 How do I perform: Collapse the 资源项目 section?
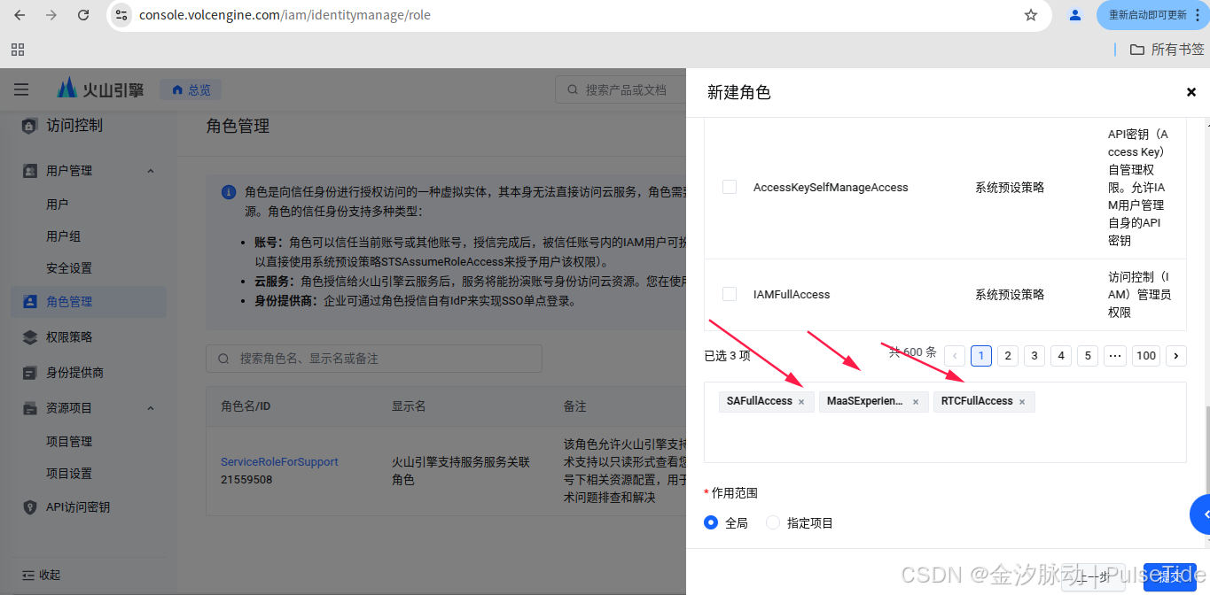[150, 408]
